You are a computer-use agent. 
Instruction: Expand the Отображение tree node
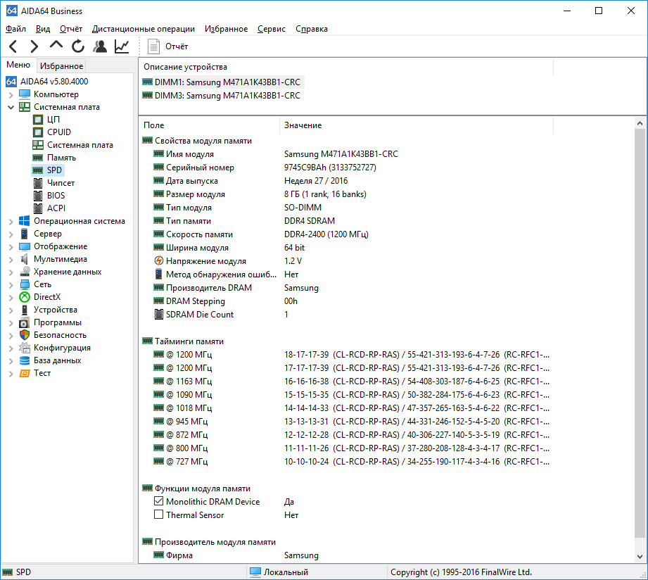tap(11, 247)
